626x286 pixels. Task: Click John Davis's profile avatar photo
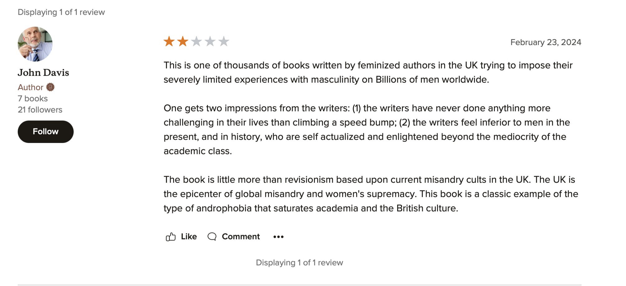pyautogui.click(x=35, y=44)
